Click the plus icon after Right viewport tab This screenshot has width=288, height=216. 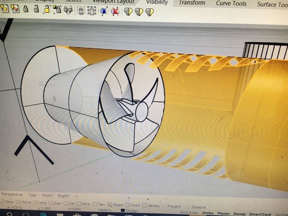tap(76, 196)
